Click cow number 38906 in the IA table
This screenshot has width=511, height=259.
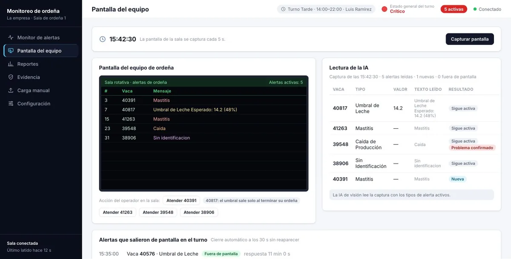pyautogui.click(x=340, y=164)
